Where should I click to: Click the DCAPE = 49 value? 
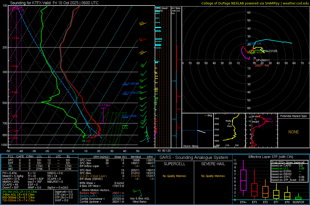click(10, 185)
